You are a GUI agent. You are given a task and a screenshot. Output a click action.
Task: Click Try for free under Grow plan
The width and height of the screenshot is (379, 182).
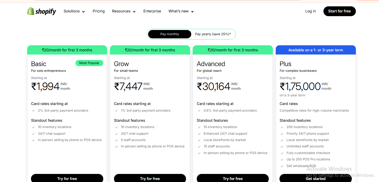click(150, 178)
